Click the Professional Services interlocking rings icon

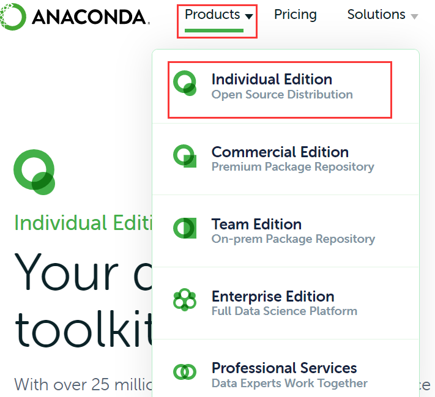click(185, 372)
